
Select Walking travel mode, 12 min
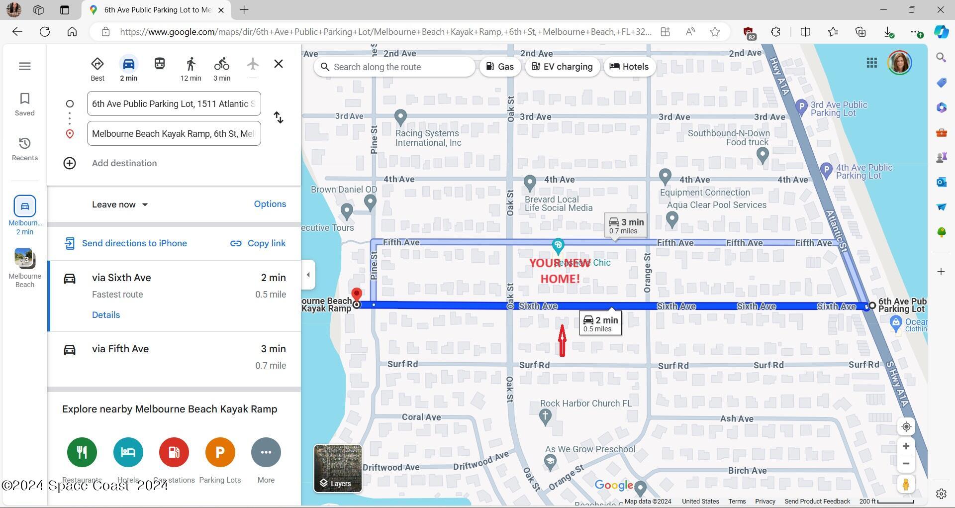[191, 69]
